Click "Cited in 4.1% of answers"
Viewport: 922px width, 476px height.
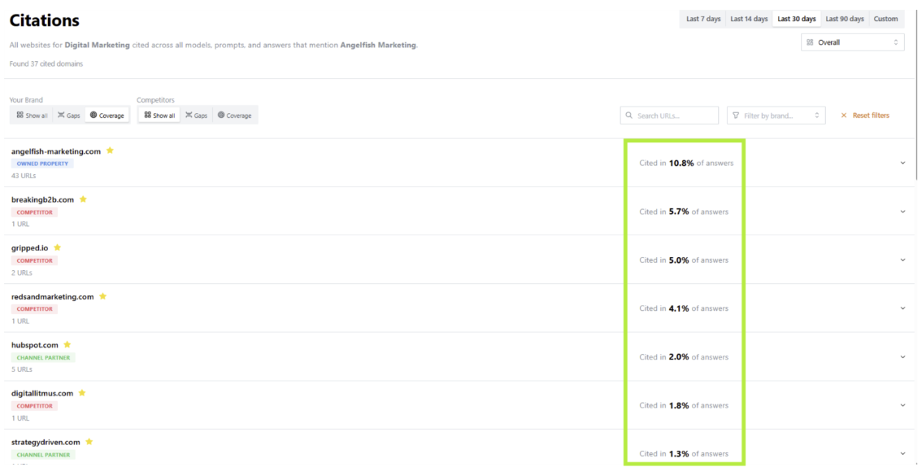pos(684,308)
